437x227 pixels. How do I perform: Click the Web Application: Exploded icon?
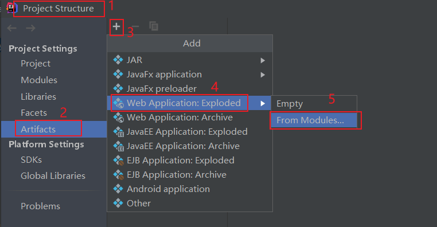(119, 103)
